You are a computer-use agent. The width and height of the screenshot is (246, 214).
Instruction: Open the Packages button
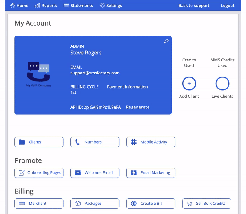pyautogui.click(x=95, y=204)
